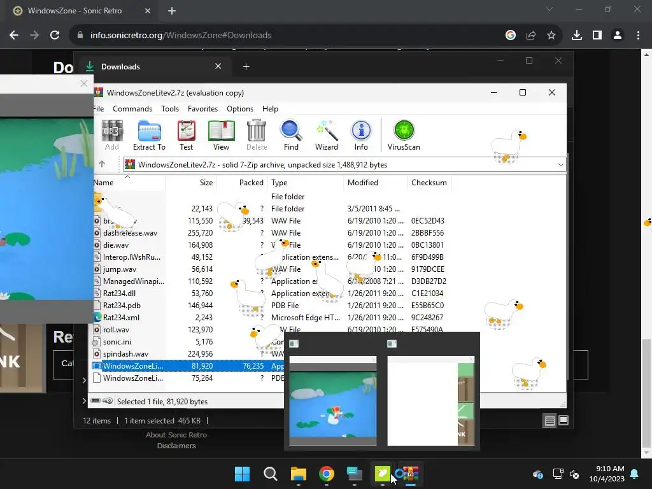Show archive Info
Screen dimensions: 652x489
[362, 135]
